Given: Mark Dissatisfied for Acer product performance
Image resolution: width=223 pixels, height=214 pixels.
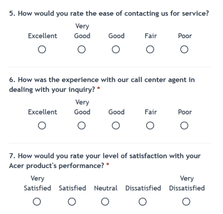Looking at the screenshot, I should click(143, 202).
